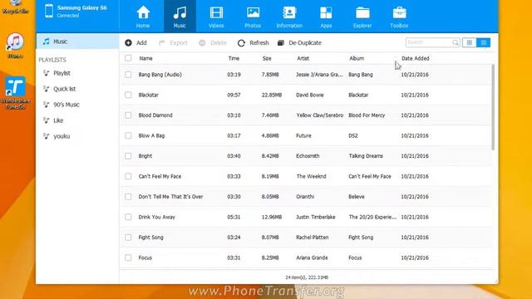
Task: Open the Information tab
Action: [289, 17]
